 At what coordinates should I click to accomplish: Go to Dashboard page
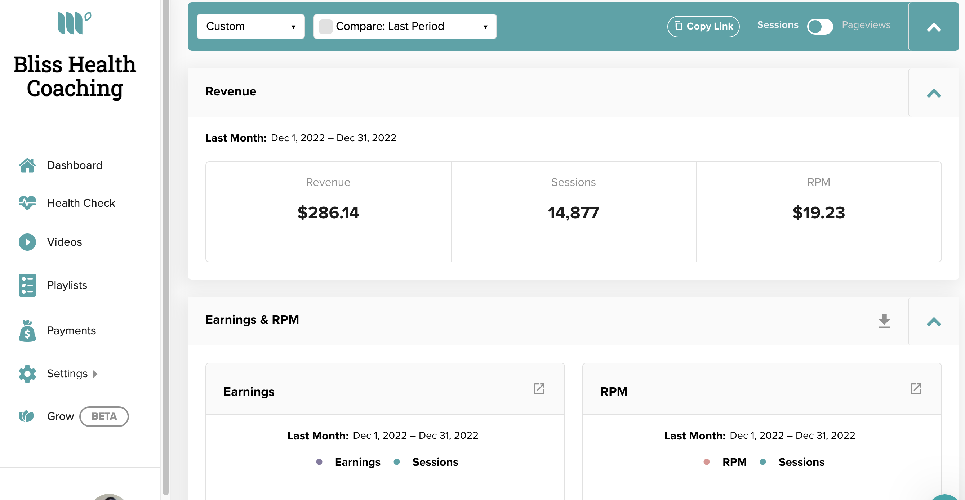coord(75,165)
